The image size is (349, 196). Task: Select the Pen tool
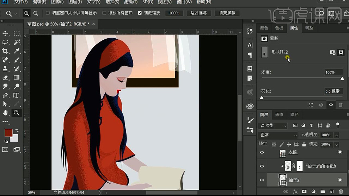[x=5, y=95]
